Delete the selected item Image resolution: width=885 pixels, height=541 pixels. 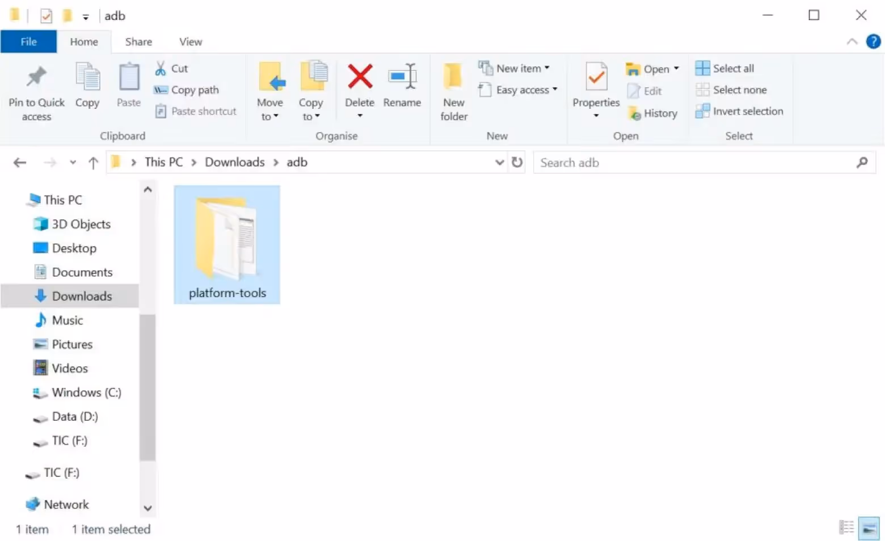(359, 85)
